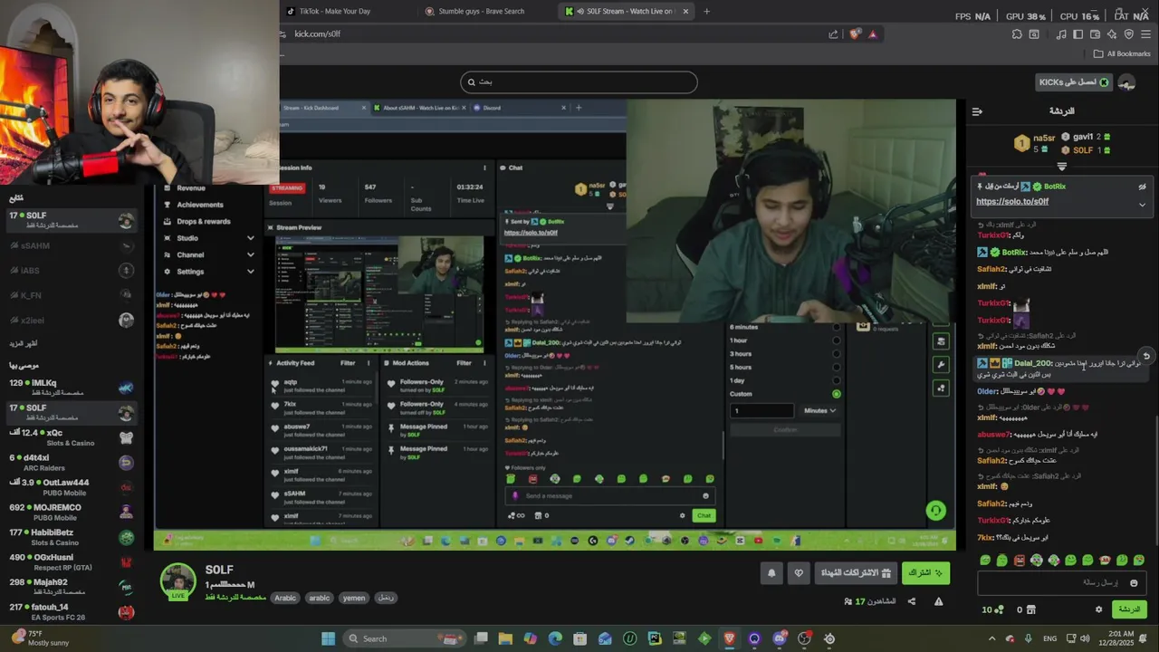Open the chat shop icon beside the 0

(x=1032, y=609)
